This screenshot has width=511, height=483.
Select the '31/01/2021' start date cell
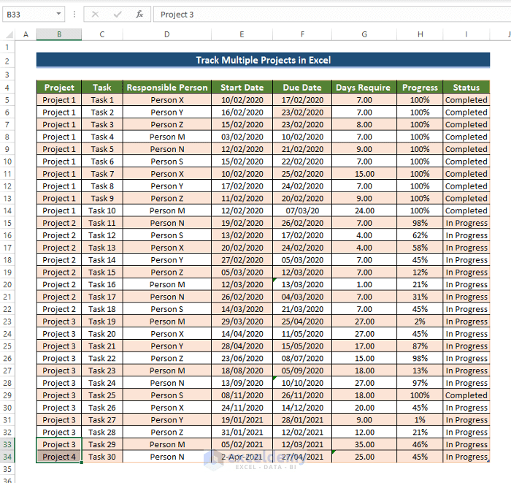point(242,432)
